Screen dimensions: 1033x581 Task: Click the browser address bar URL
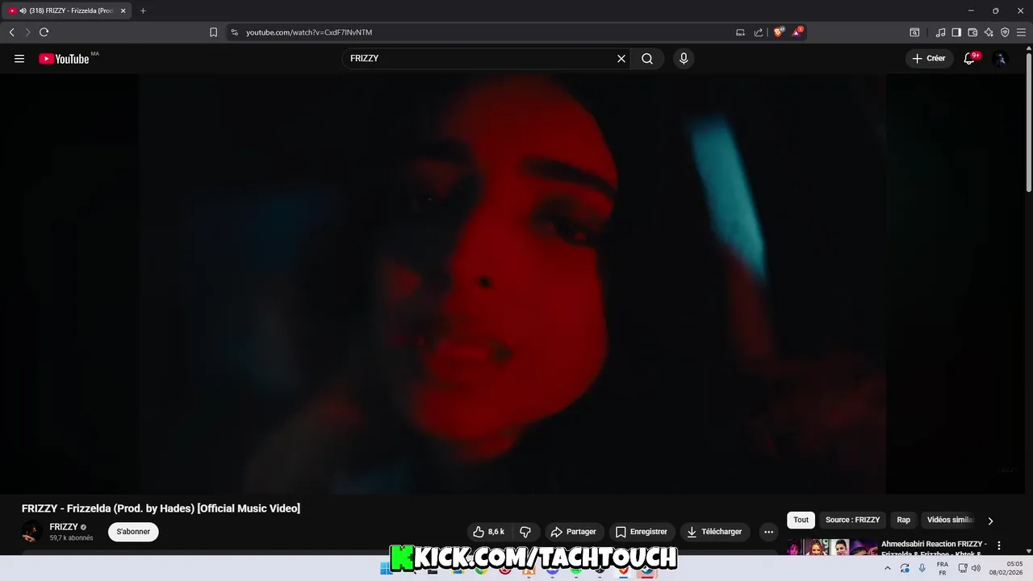point(309,32)
